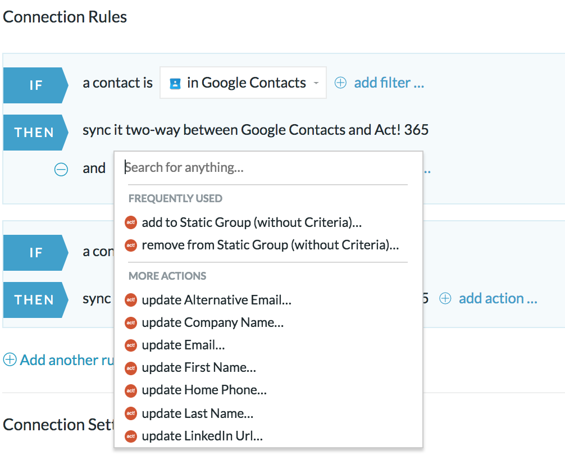Viewport: 565px width, 455px height.
Task: Click the 'a contact is' text
Action: pyautogui.click(x=117, y=83)
